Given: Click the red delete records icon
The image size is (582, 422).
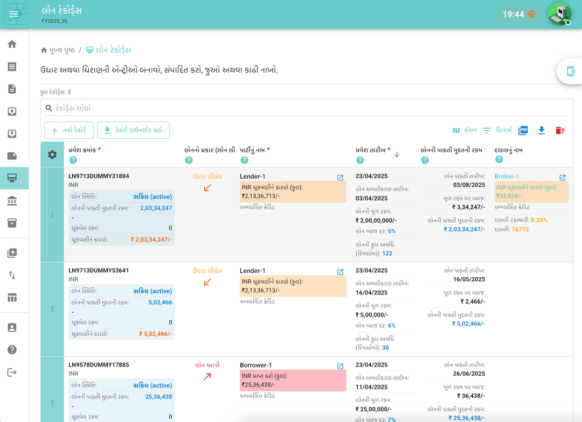Looking at the screenshot, I should click(x=560, y=130).
